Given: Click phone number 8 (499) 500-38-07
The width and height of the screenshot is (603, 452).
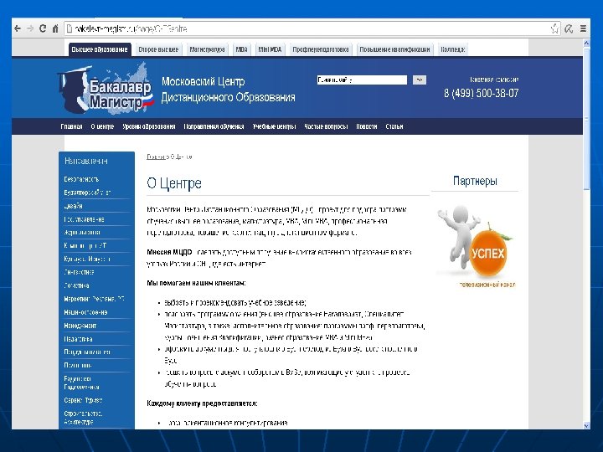Looking at the screenshot, I should click(x=481, y=94).
